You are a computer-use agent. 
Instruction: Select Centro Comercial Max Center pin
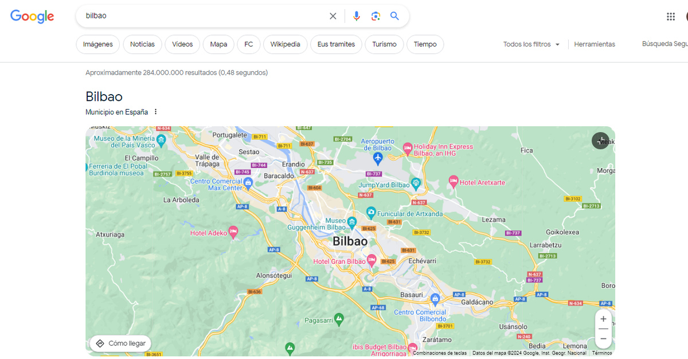[248, 183]
